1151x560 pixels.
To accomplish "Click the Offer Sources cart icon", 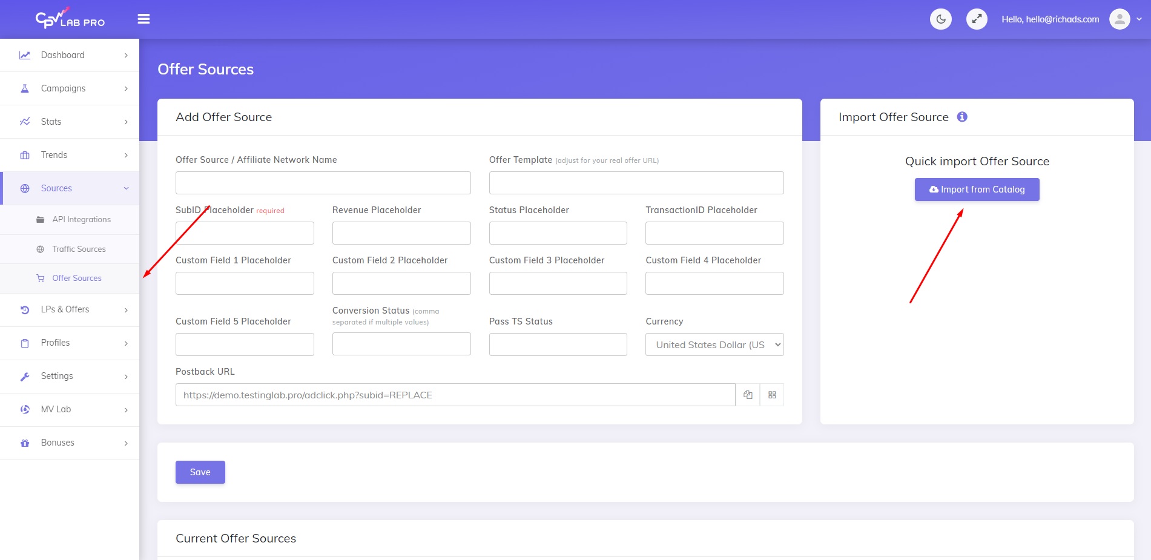I will [40, 278].
